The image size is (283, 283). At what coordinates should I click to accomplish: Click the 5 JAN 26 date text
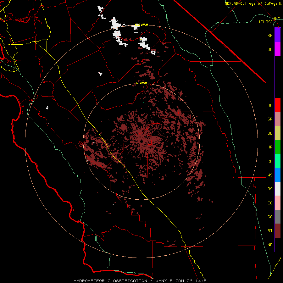click(x=181, y=281)
